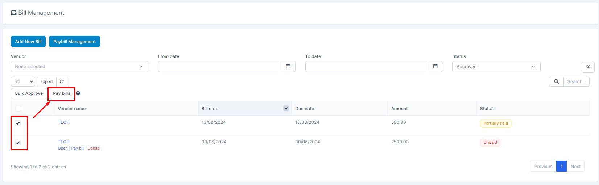Click the Bulk Approve button
This screenshot has width=599, height=185.
tap(29, 93)
